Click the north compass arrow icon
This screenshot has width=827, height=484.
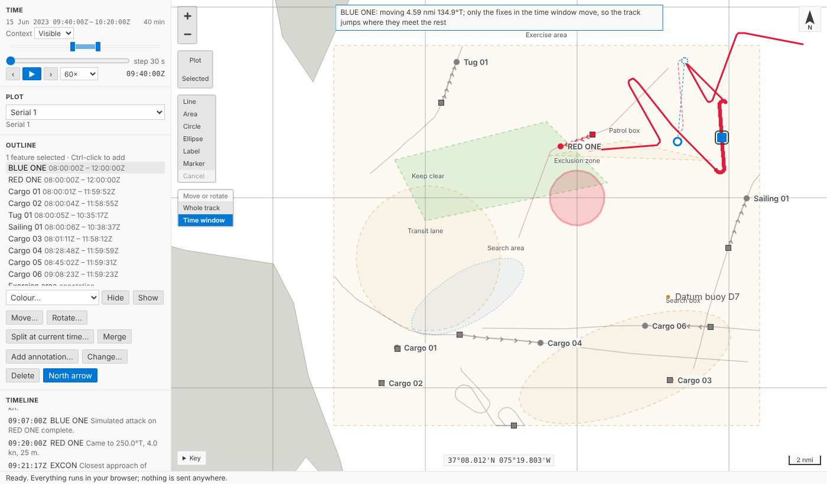[x=810, y=19]
